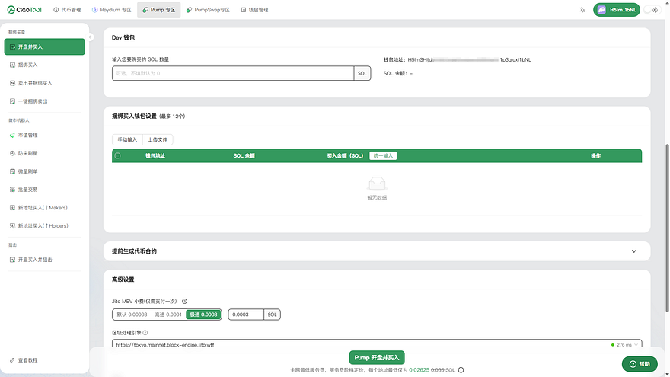Collapse the sidebar with arrow handle
The image size is (670, 377).
90,37
